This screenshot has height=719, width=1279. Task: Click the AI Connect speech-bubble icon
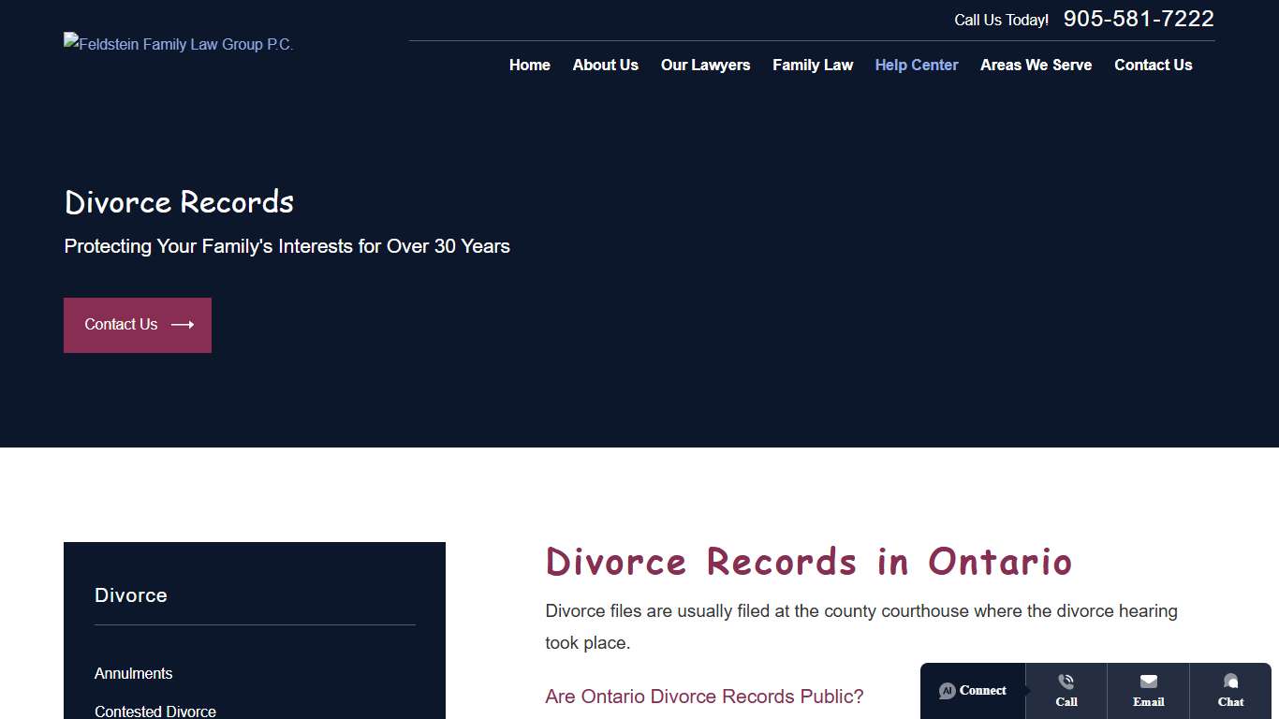[948, 691]
